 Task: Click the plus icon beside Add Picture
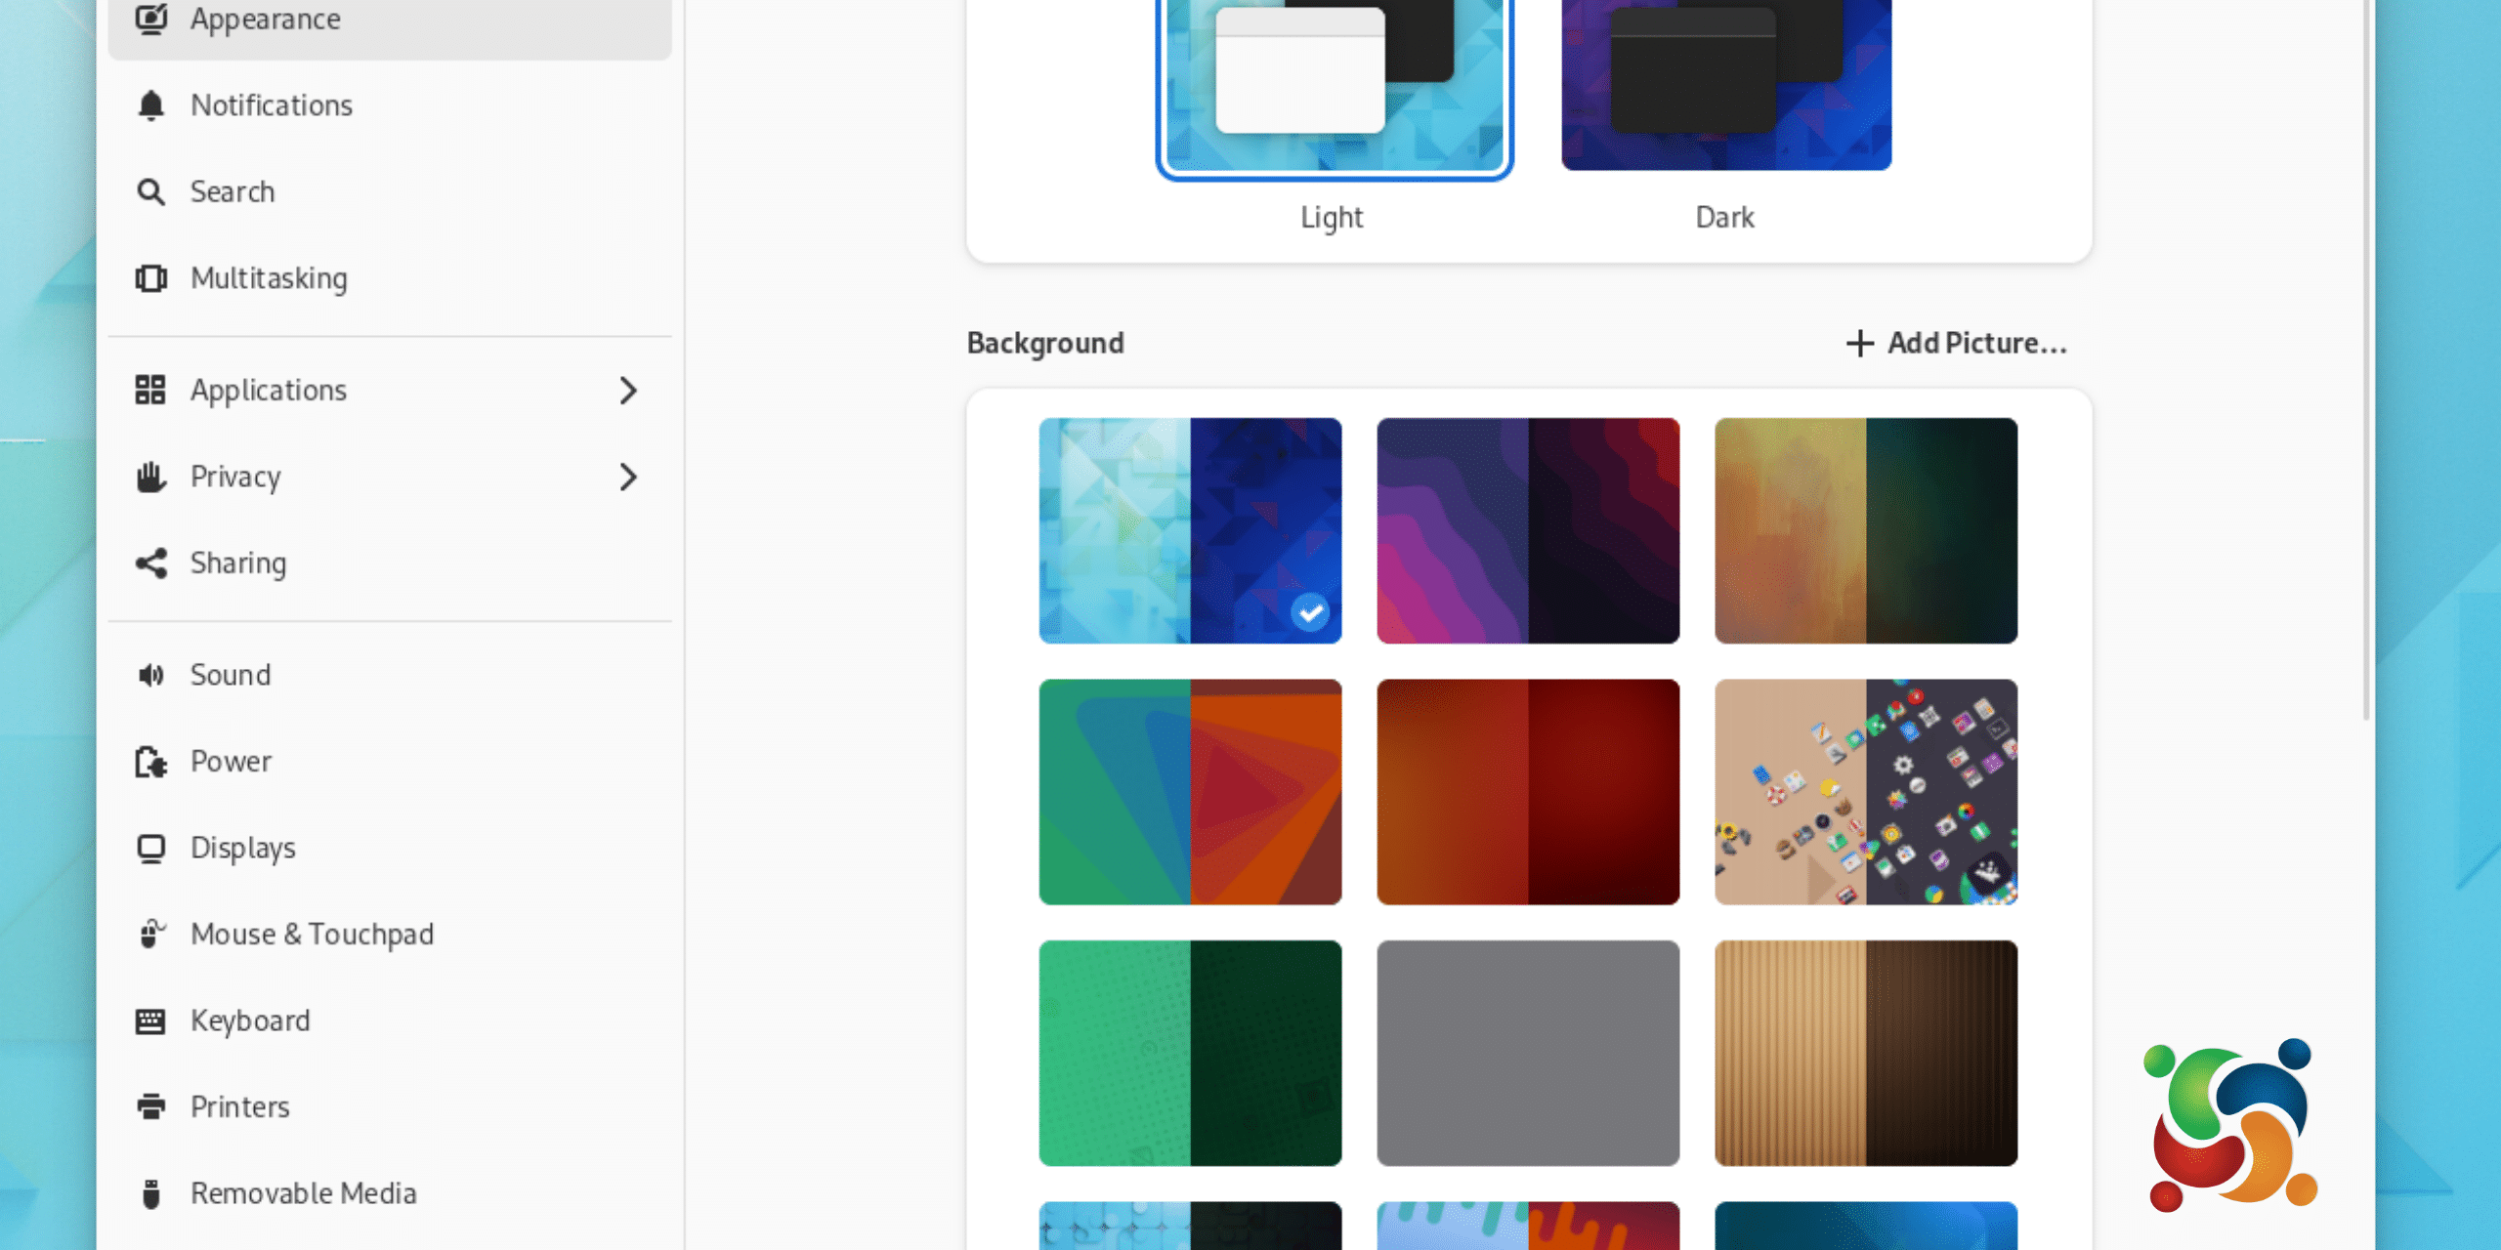tap(1860, 343)
